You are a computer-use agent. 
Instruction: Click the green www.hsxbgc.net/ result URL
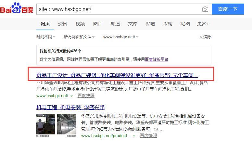click(x=52, y=96)
